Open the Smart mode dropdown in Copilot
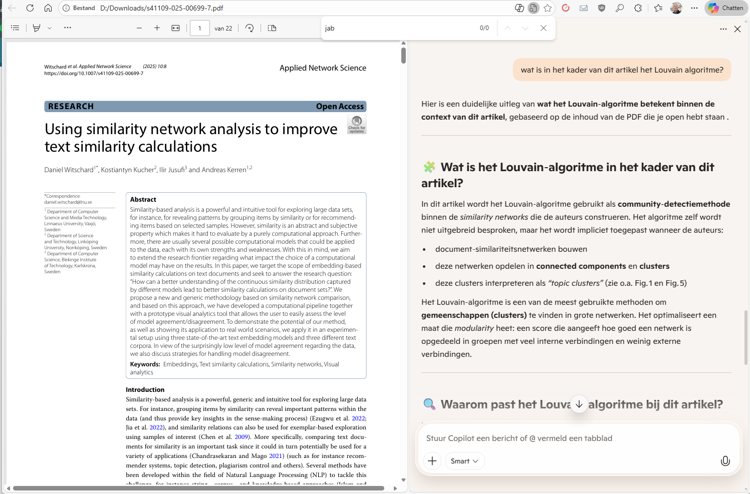This screenshot has width=750, height=494. (x=464, y=461)
